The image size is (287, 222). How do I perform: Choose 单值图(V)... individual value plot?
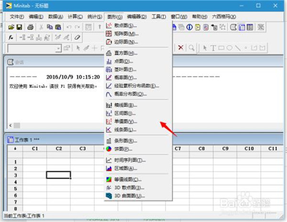point(138,122)
